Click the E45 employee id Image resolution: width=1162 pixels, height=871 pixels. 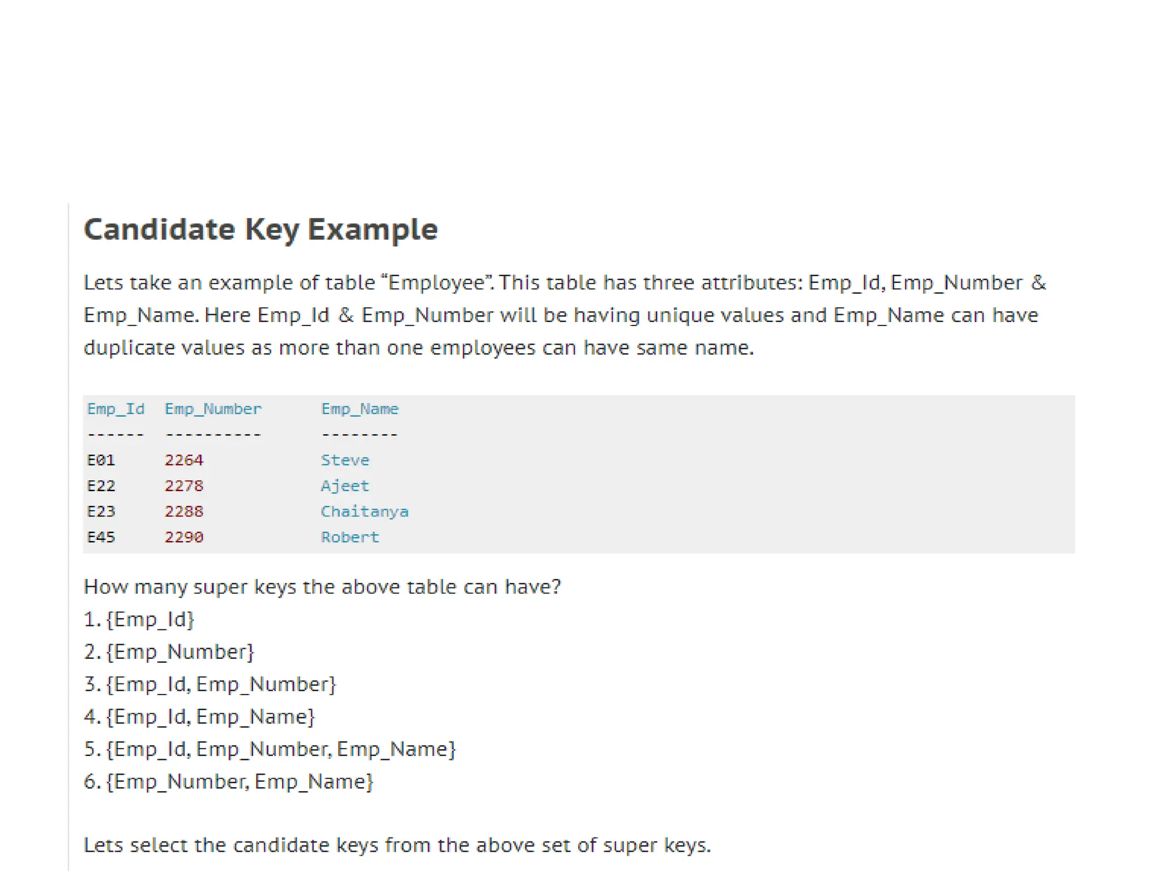tap(101, 537)
